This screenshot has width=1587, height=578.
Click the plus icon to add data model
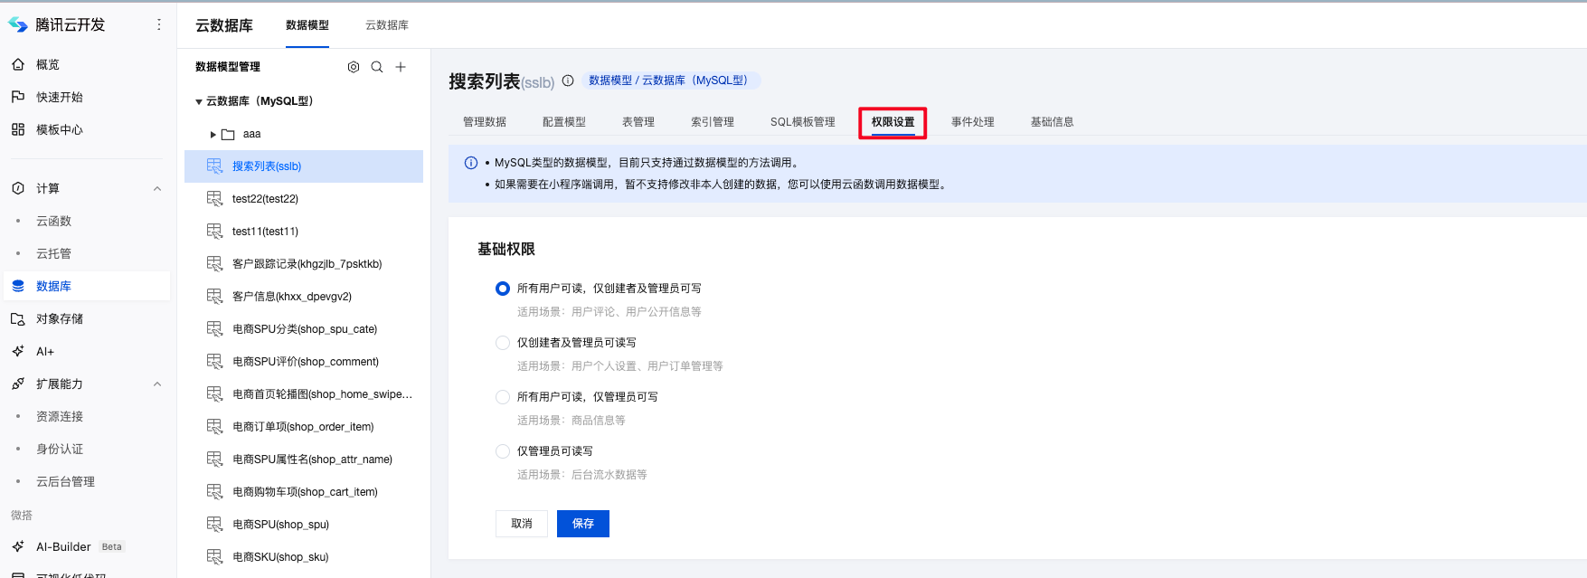(401, 67)
